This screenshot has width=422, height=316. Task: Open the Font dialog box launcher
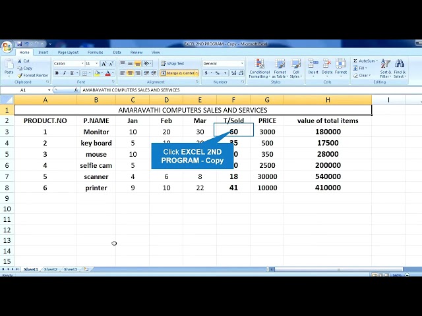pos(113,82)
